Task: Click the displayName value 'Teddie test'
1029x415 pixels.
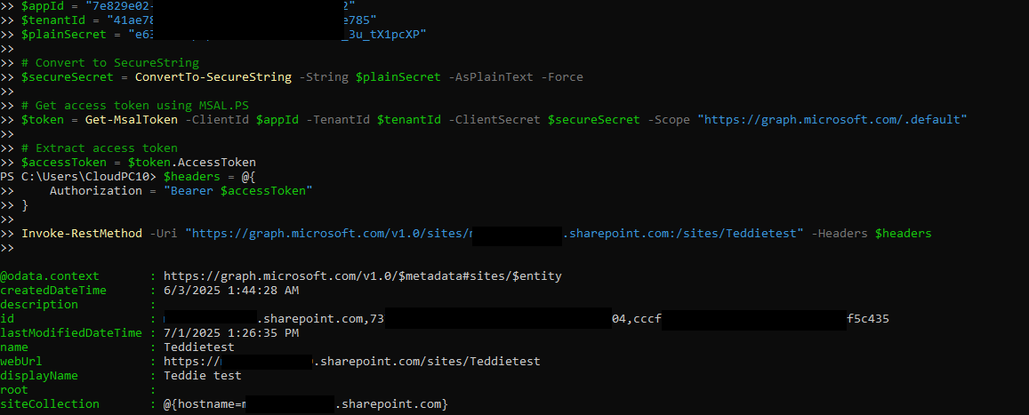Action: coord(202,376)
